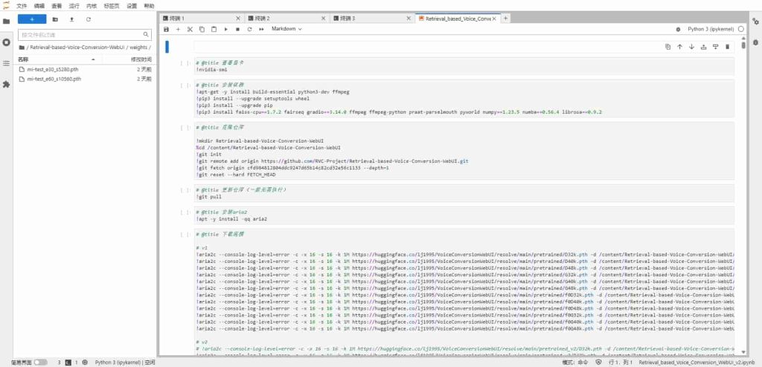Image resolution: width=762 pixels, height=367 pixels.
Task: Restart kernel and run all cells
Action: pyautogui.click(x=261, y=29)
